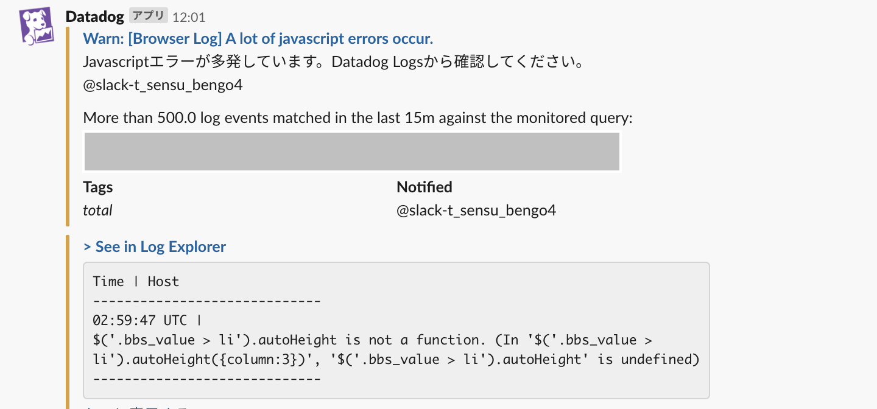Click the Tags field heading
Viewport: 877px width, 409px height.
[x=98, y=187]
